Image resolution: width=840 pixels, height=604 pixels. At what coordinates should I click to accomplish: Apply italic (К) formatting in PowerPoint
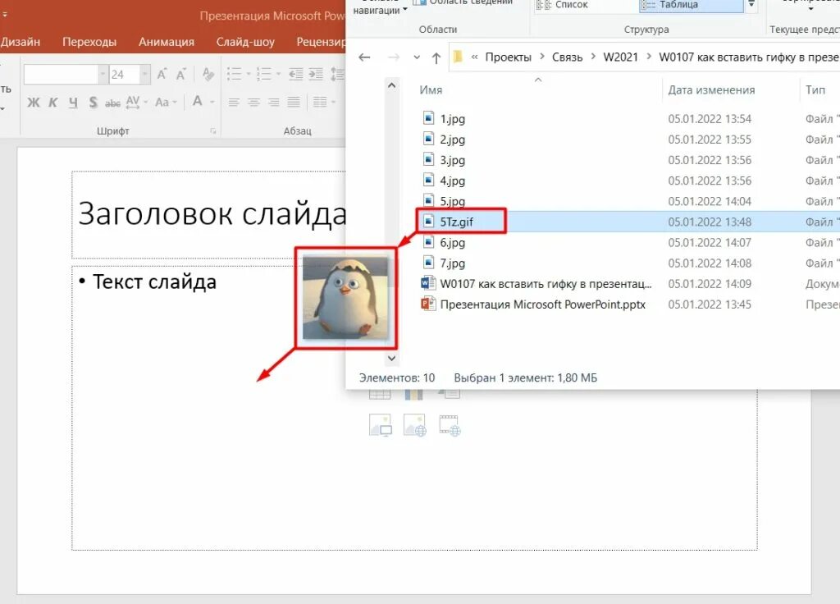[x=53, y=102]
